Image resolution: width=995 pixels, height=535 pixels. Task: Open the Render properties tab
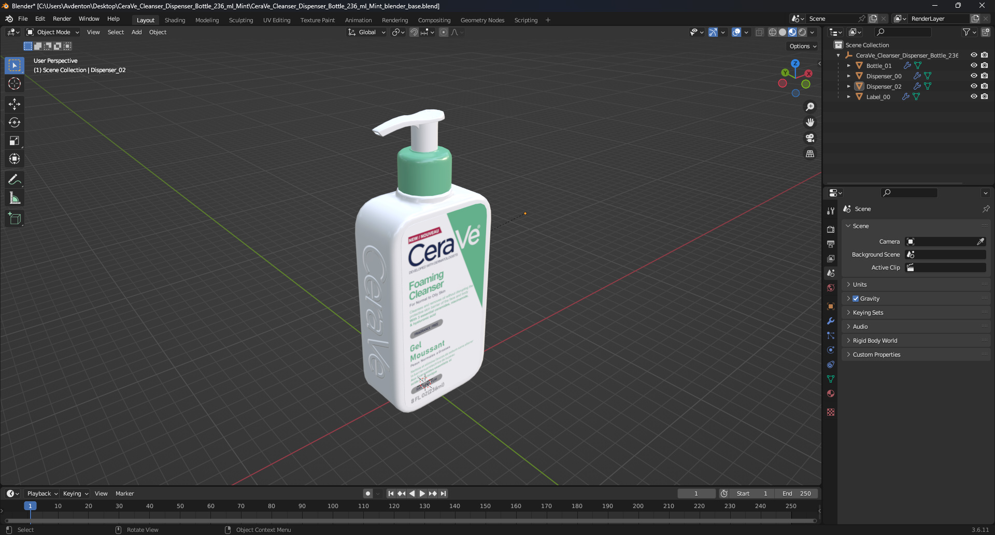pos(831,229)
